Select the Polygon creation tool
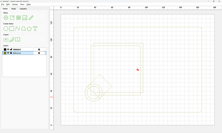Screen dimensions: 222x133 (29, 29)
